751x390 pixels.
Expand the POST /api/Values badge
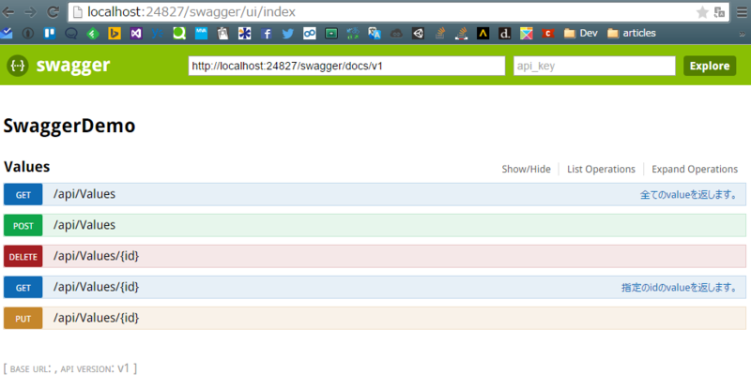pyautogui.click(x=23, y=225)
